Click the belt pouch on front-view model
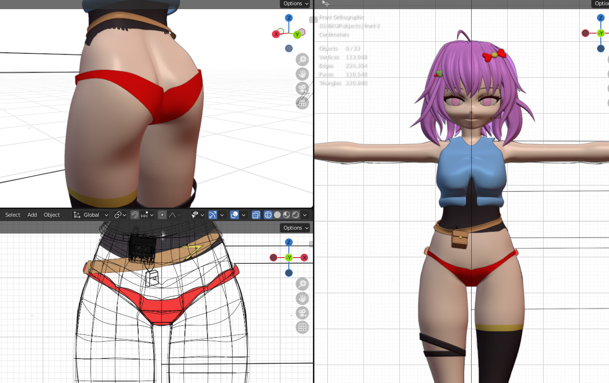The height and width of the screenshot is (383, 609). 460,239
